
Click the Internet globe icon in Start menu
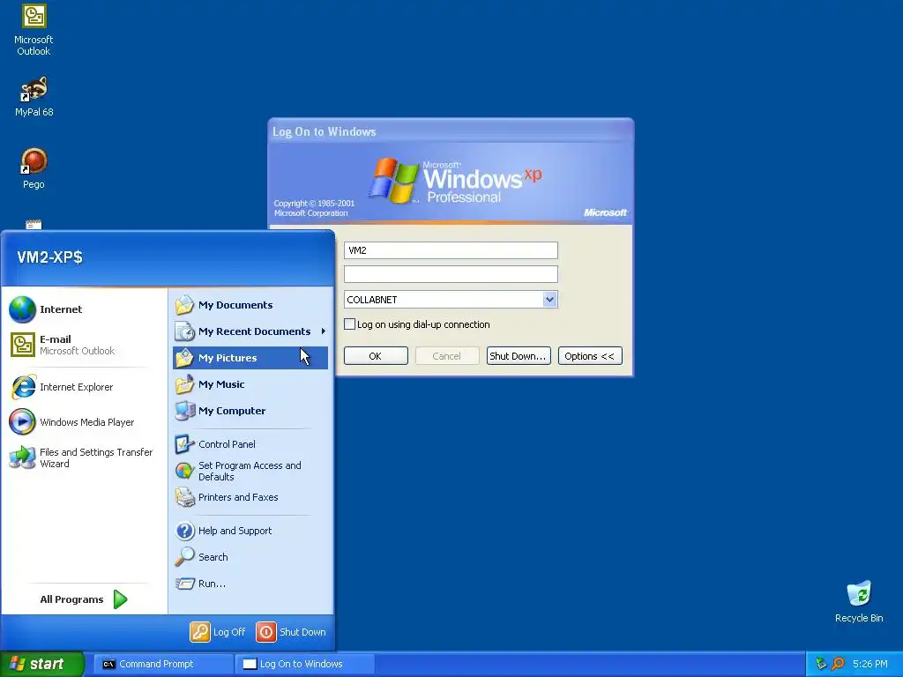tap(22, 309)
